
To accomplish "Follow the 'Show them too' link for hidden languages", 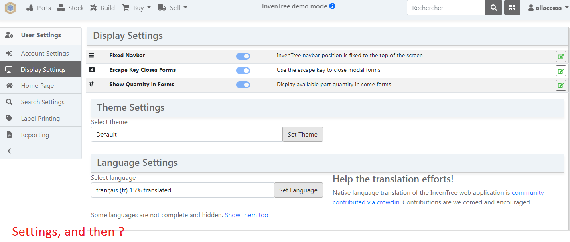I will pyautogui.click(x=246, y=215).
